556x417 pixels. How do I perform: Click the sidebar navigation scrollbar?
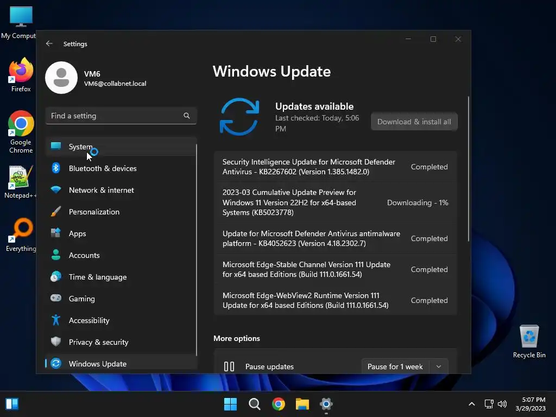point(197,250)
